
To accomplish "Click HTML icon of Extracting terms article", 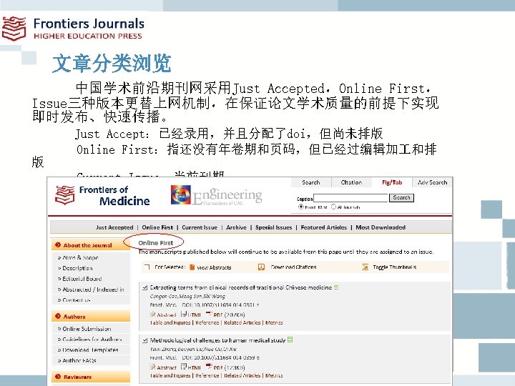I will 184,314.
